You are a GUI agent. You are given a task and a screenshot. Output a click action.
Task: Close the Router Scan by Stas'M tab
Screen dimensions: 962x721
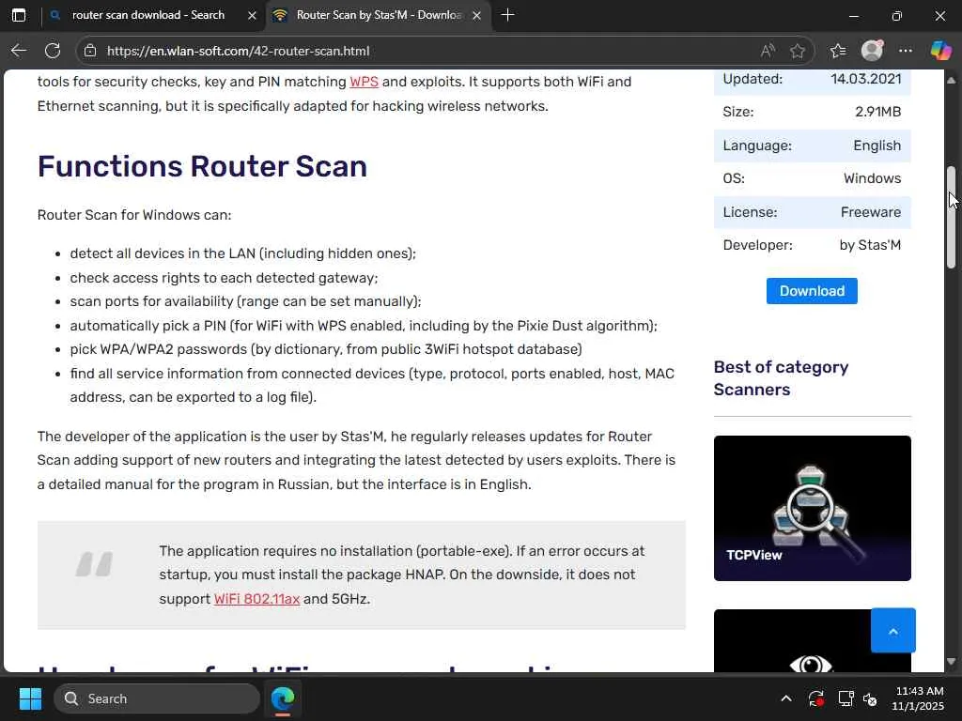click(476, 15)
